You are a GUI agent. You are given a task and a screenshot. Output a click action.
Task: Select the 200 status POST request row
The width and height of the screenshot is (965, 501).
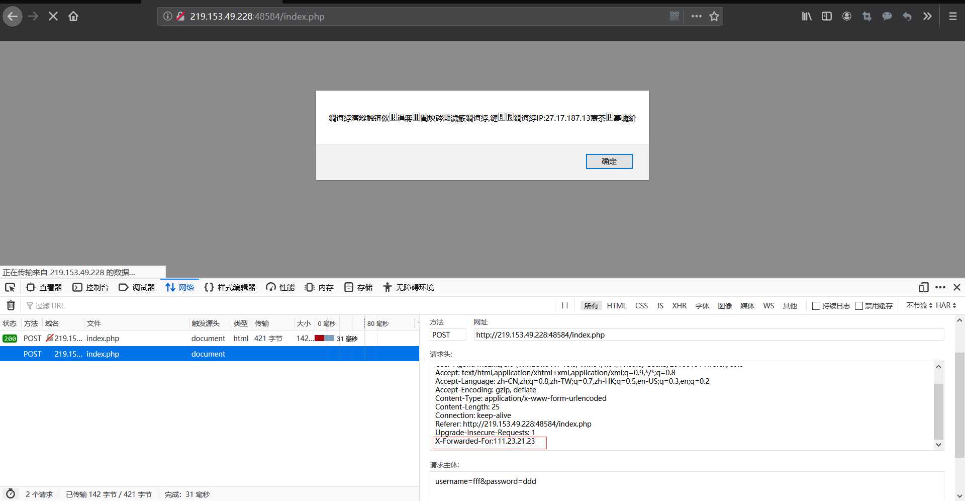point(210,339)
